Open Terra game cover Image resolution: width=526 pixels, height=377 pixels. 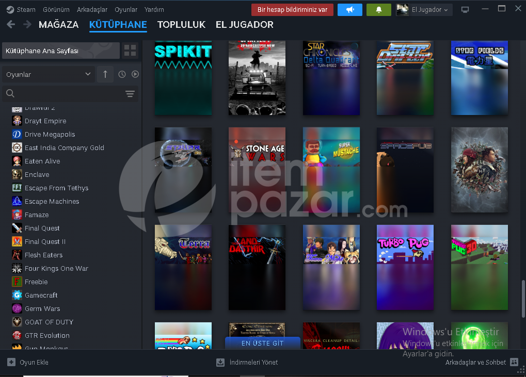(183, 267)
